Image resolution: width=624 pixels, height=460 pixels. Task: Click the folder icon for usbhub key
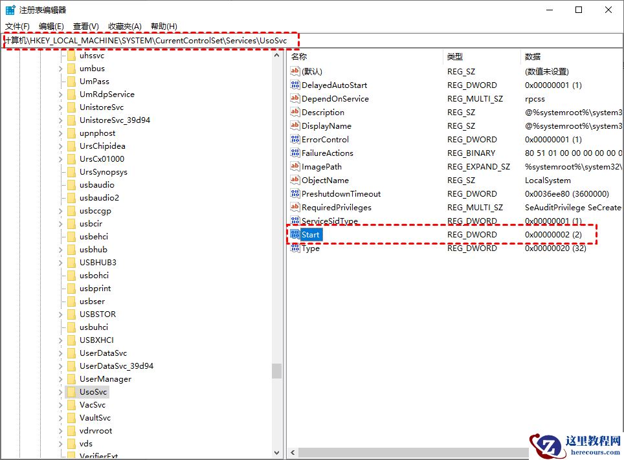[x=71, y=249]
